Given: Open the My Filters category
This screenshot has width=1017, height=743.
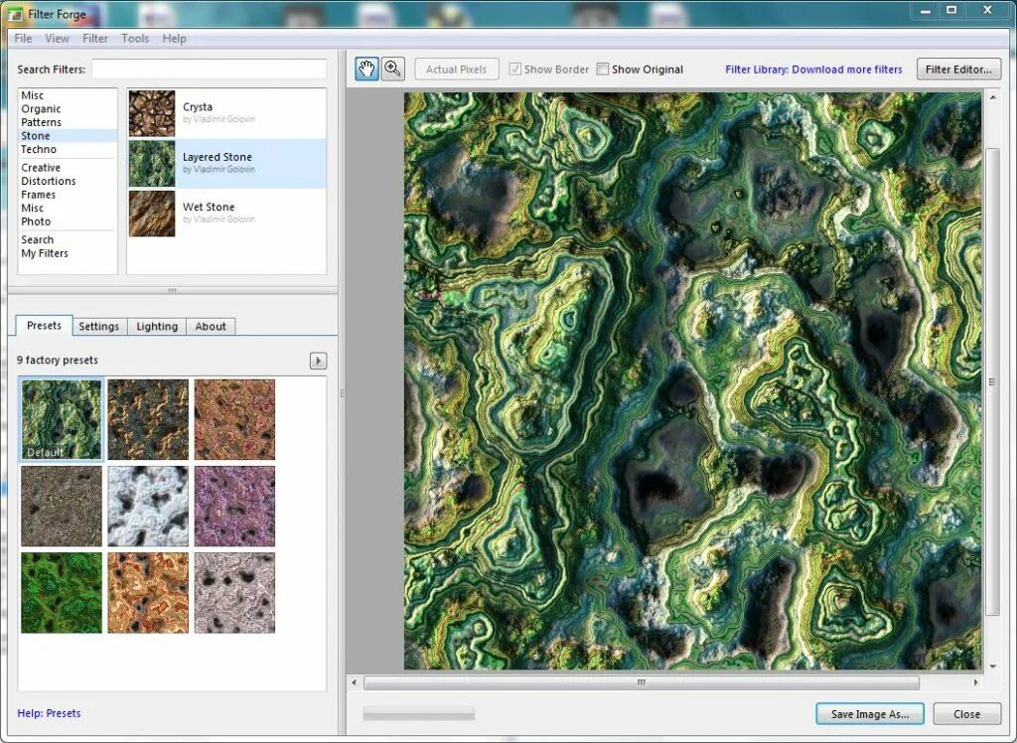Looking at the screenshot, I should (x=44, y=253).
